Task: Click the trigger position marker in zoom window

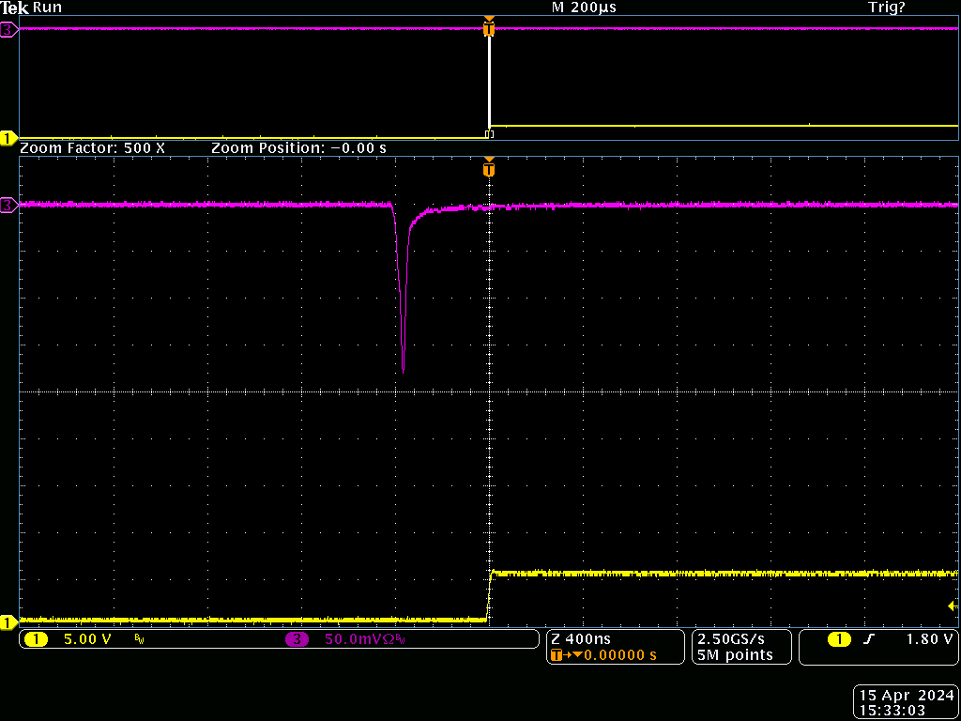Action: 488,170
